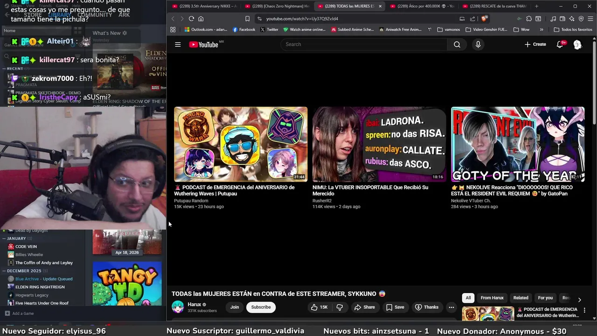Open NIMU La VTUBER INSOPORTABLE thumbnail
This screenshot has height=336, width=597.
379,144
